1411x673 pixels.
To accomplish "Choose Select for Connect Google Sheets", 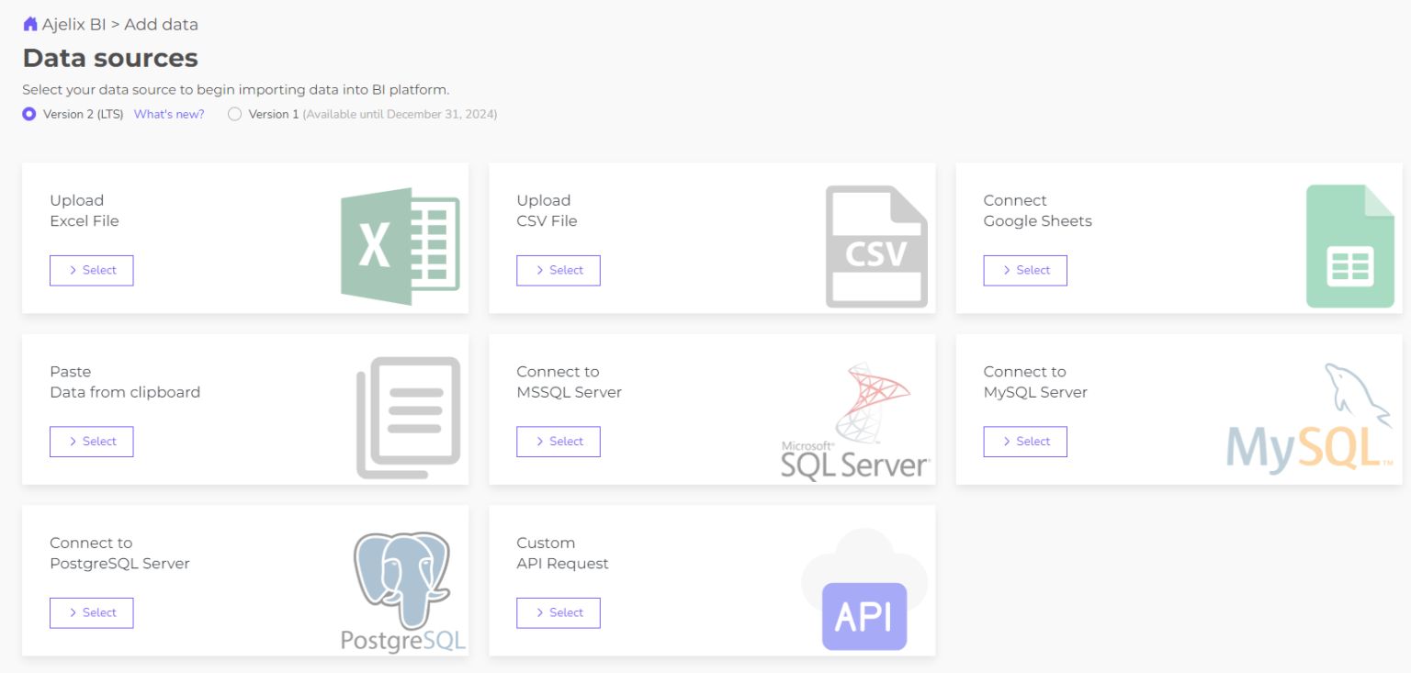I will pyautogui.click(x=1025, y=271).
